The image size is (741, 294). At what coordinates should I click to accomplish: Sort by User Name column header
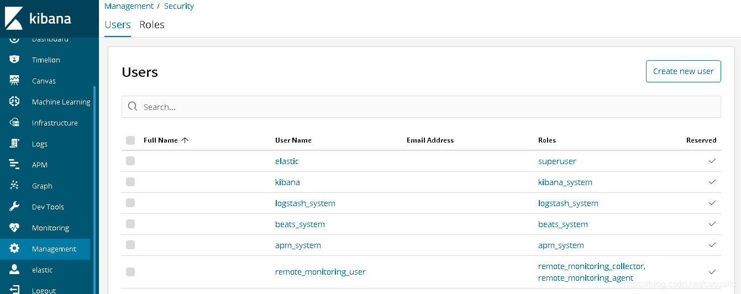[293, 140]
